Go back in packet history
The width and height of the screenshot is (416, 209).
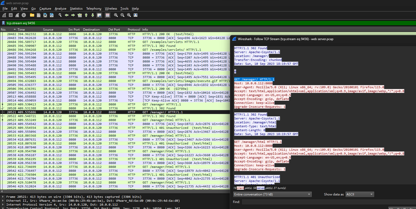point(67,15)
